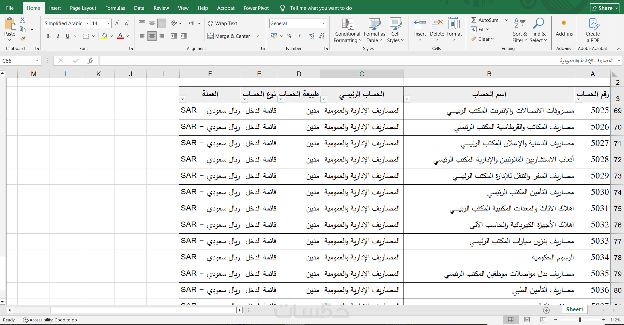Open Find & Select magnifier

point(538,30)
